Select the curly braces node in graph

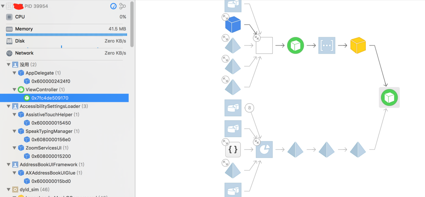pos(233,149)
